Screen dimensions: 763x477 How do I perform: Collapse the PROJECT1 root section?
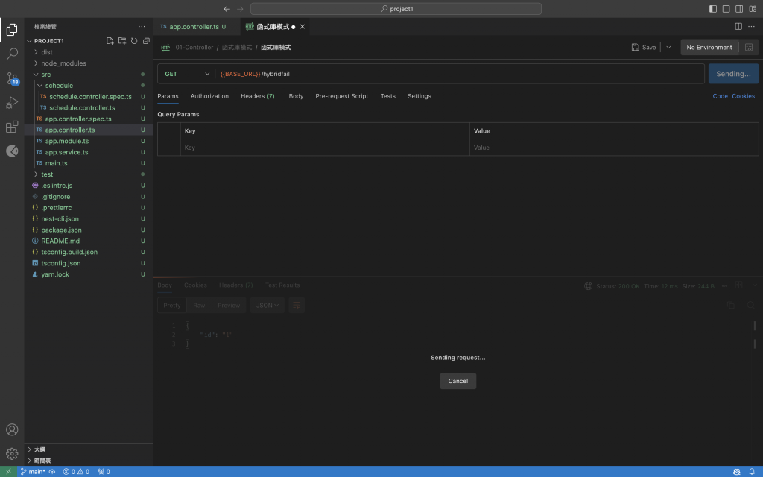click(48, 41)
